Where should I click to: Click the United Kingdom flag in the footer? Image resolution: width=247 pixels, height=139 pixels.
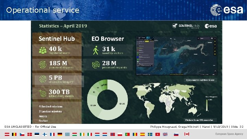pos(165,134)
